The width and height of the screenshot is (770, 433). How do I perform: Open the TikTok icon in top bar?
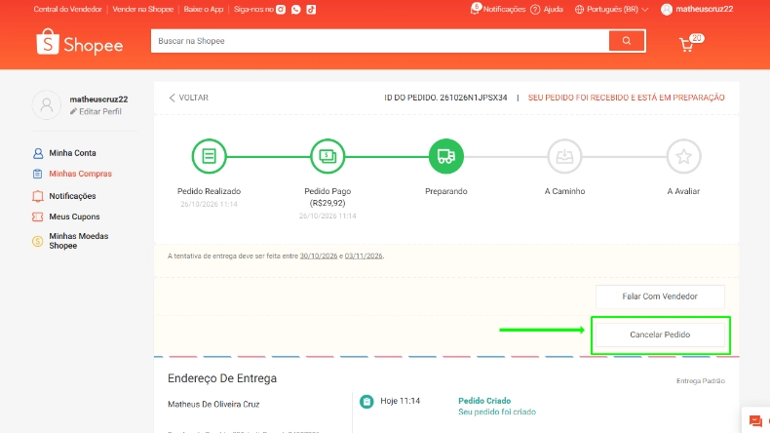(x=311, y=10)
